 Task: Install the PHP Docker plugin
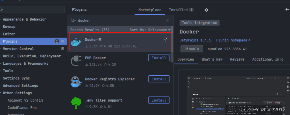[159, 58]
